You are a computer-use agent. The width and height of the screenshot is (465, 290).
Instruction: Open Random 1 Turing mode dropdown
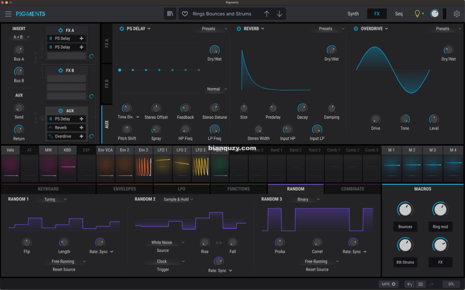[55, 200]
